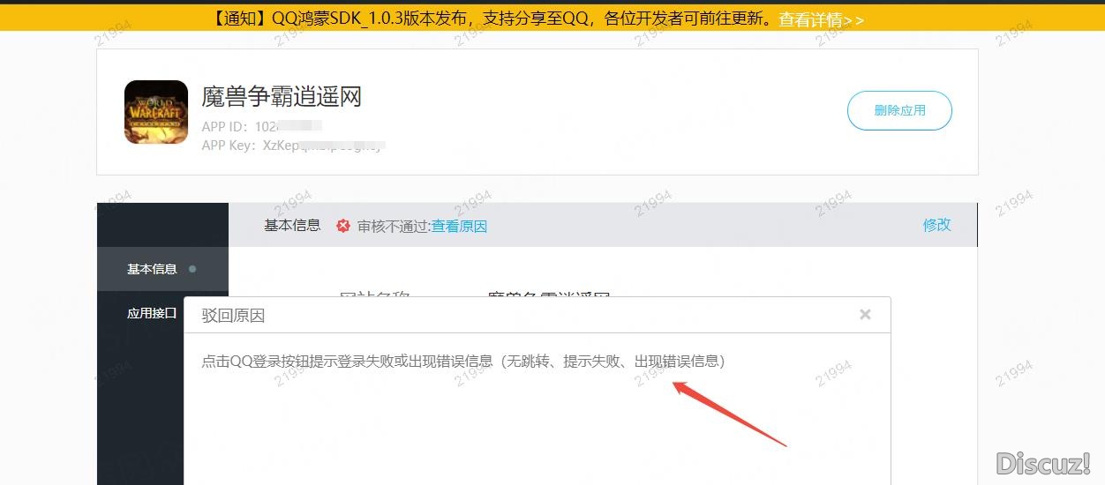Open the 查看原因 link
The width and height of the screenshot is (1105, 485).
pos(459,226)
